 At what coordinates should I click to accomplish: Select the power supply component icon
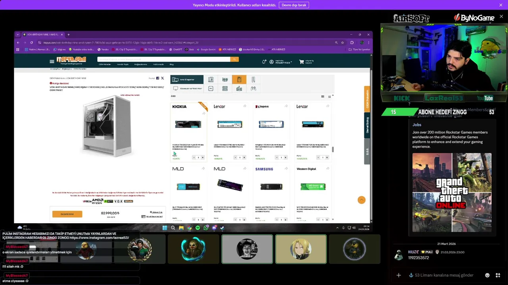(239, 89)
